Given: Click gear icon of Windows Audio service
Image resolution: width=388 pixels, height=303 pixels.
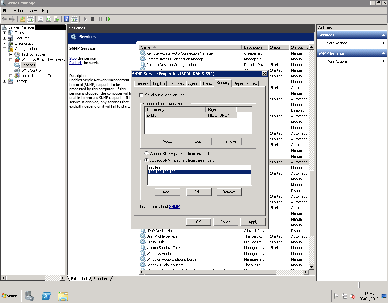Looking at the screenshot, I should click(x=143, y=254).
